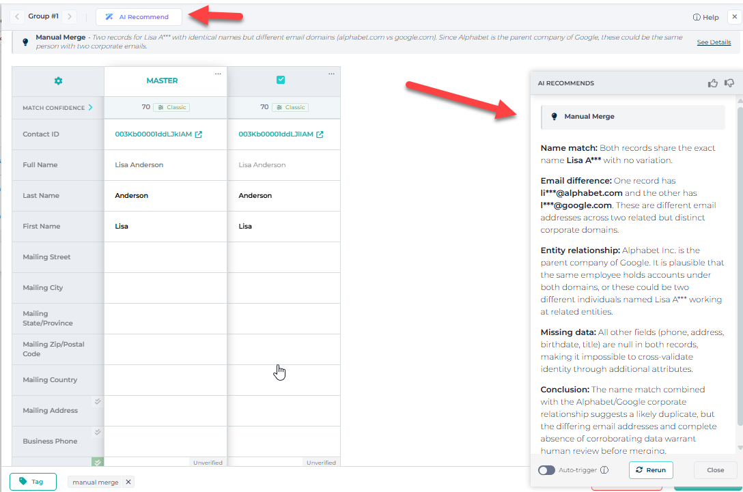Select MASTER Last Name Anderson cell
The image size is (743, 492).
165,196
